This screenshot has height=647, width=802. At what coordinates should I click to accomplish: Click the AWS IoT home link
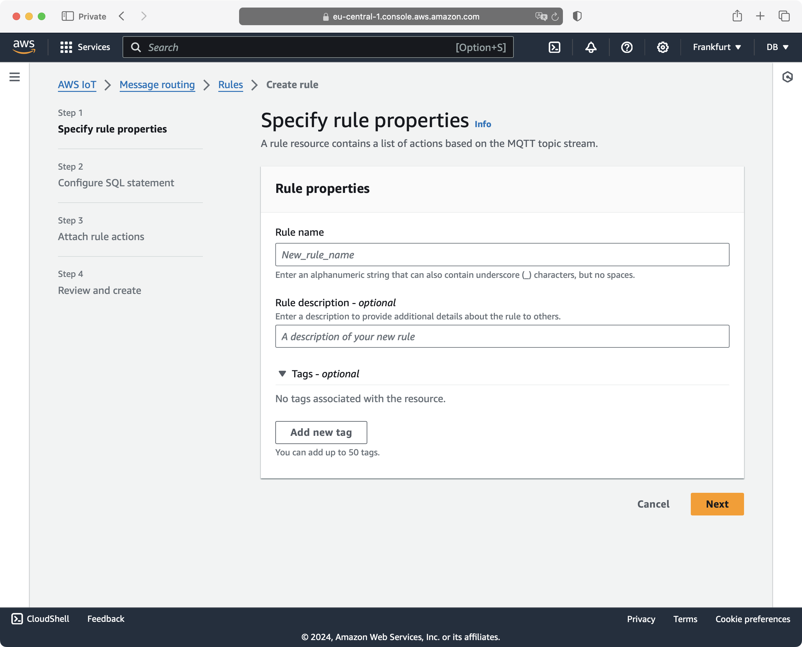tap(77, 85)
